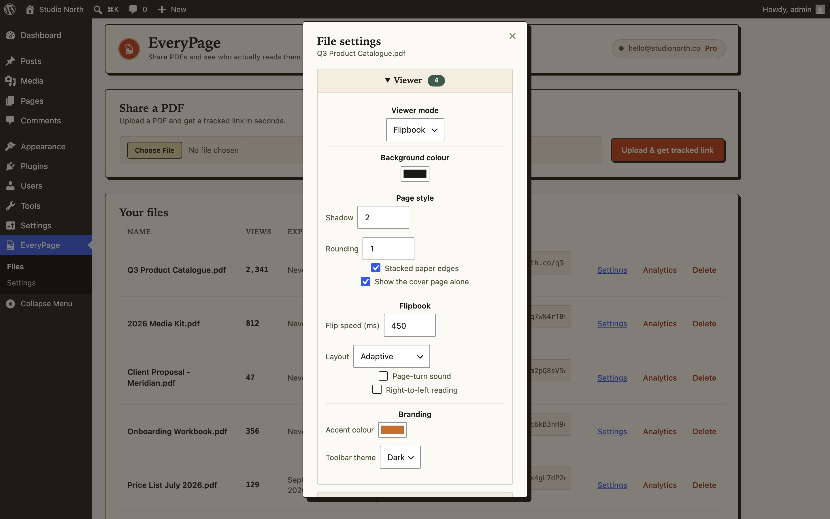Click Upload & get tracked link button
The height and width of the screenshot is (519, 830).
667,150
